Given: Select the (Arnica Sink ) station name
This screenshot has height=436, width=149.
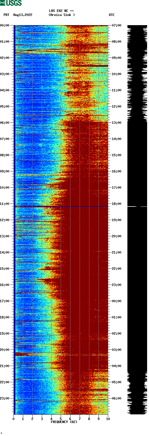Looking at the screenshot, I should (62, 15).
